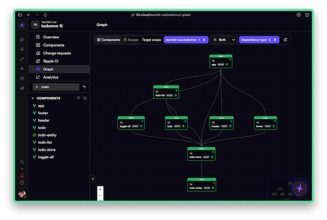327x220 pixels.
Task: Open the help question mark icon
Action: coord(22,183)
